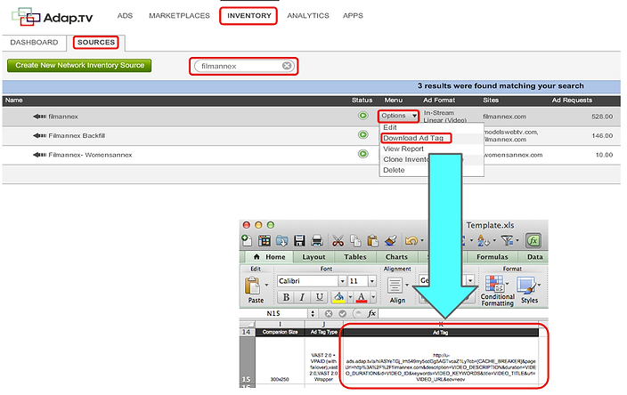The height and width of the screenshot is (395, 627).
Task: Open the INVENTORY navigation menu
Action: [248, 16]
